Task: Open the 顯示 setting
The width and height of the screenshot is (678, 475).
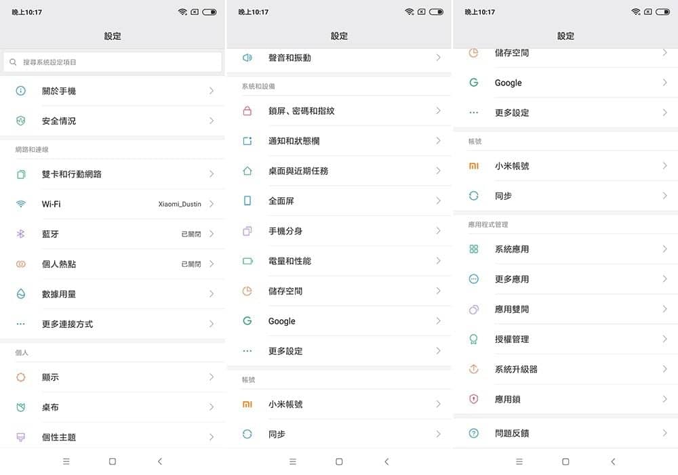Action: point(113,377)
